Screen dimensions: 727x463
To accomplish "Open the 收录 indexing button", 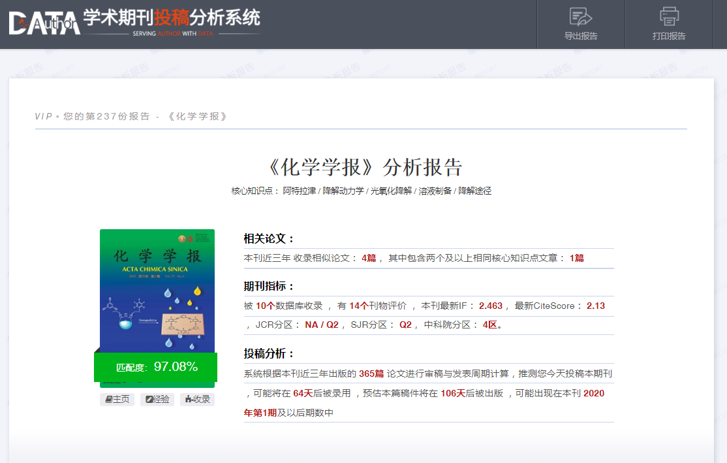I will (x=197, y=399).
